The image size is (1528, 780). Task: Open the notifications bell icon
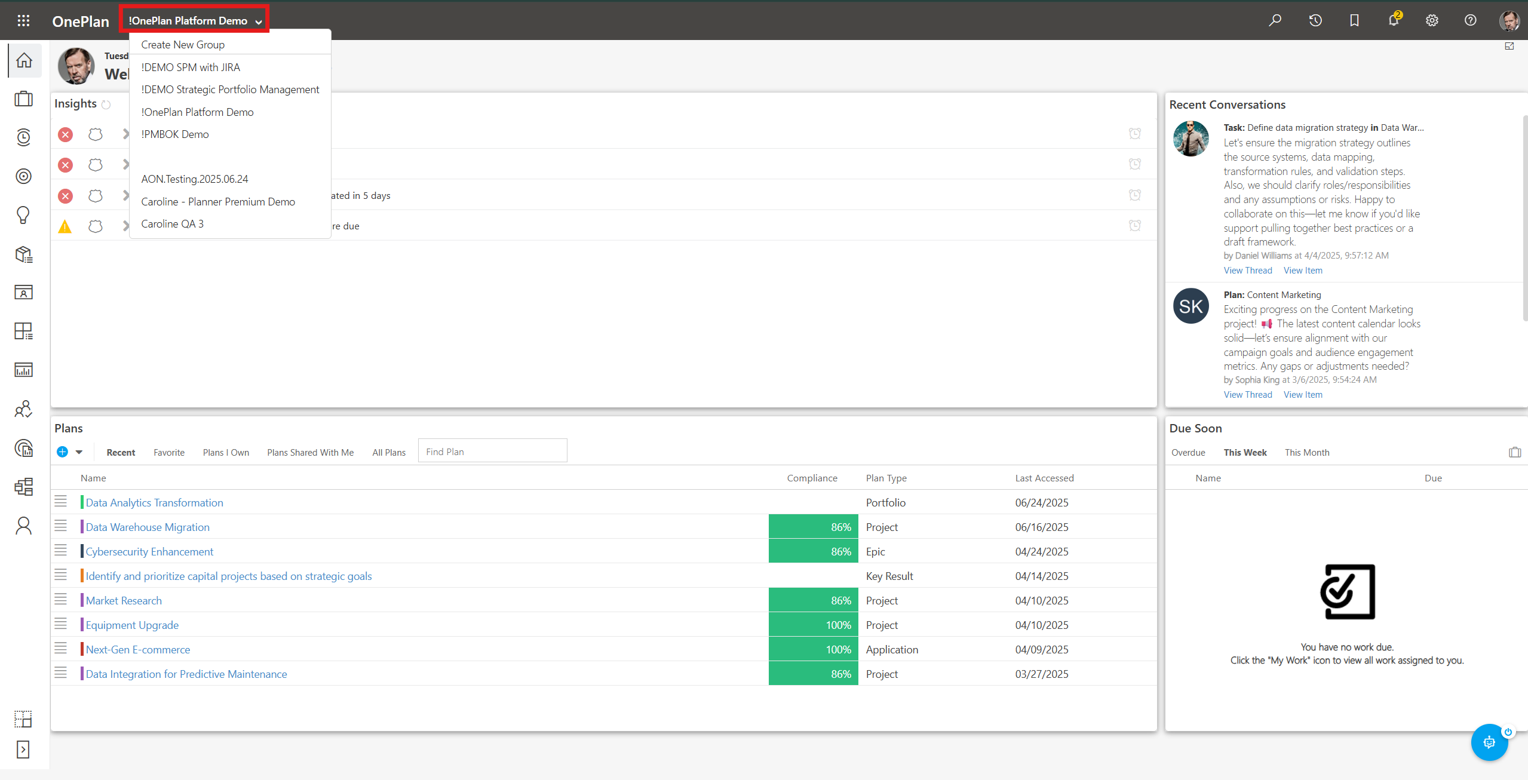coord(1394,20)
